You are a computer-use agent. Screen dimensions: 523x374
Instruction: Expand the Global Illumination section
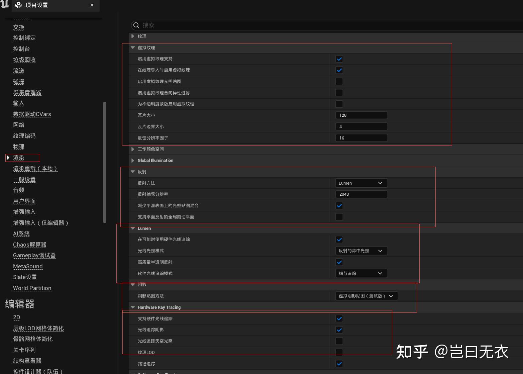click(x=133, y=160)
